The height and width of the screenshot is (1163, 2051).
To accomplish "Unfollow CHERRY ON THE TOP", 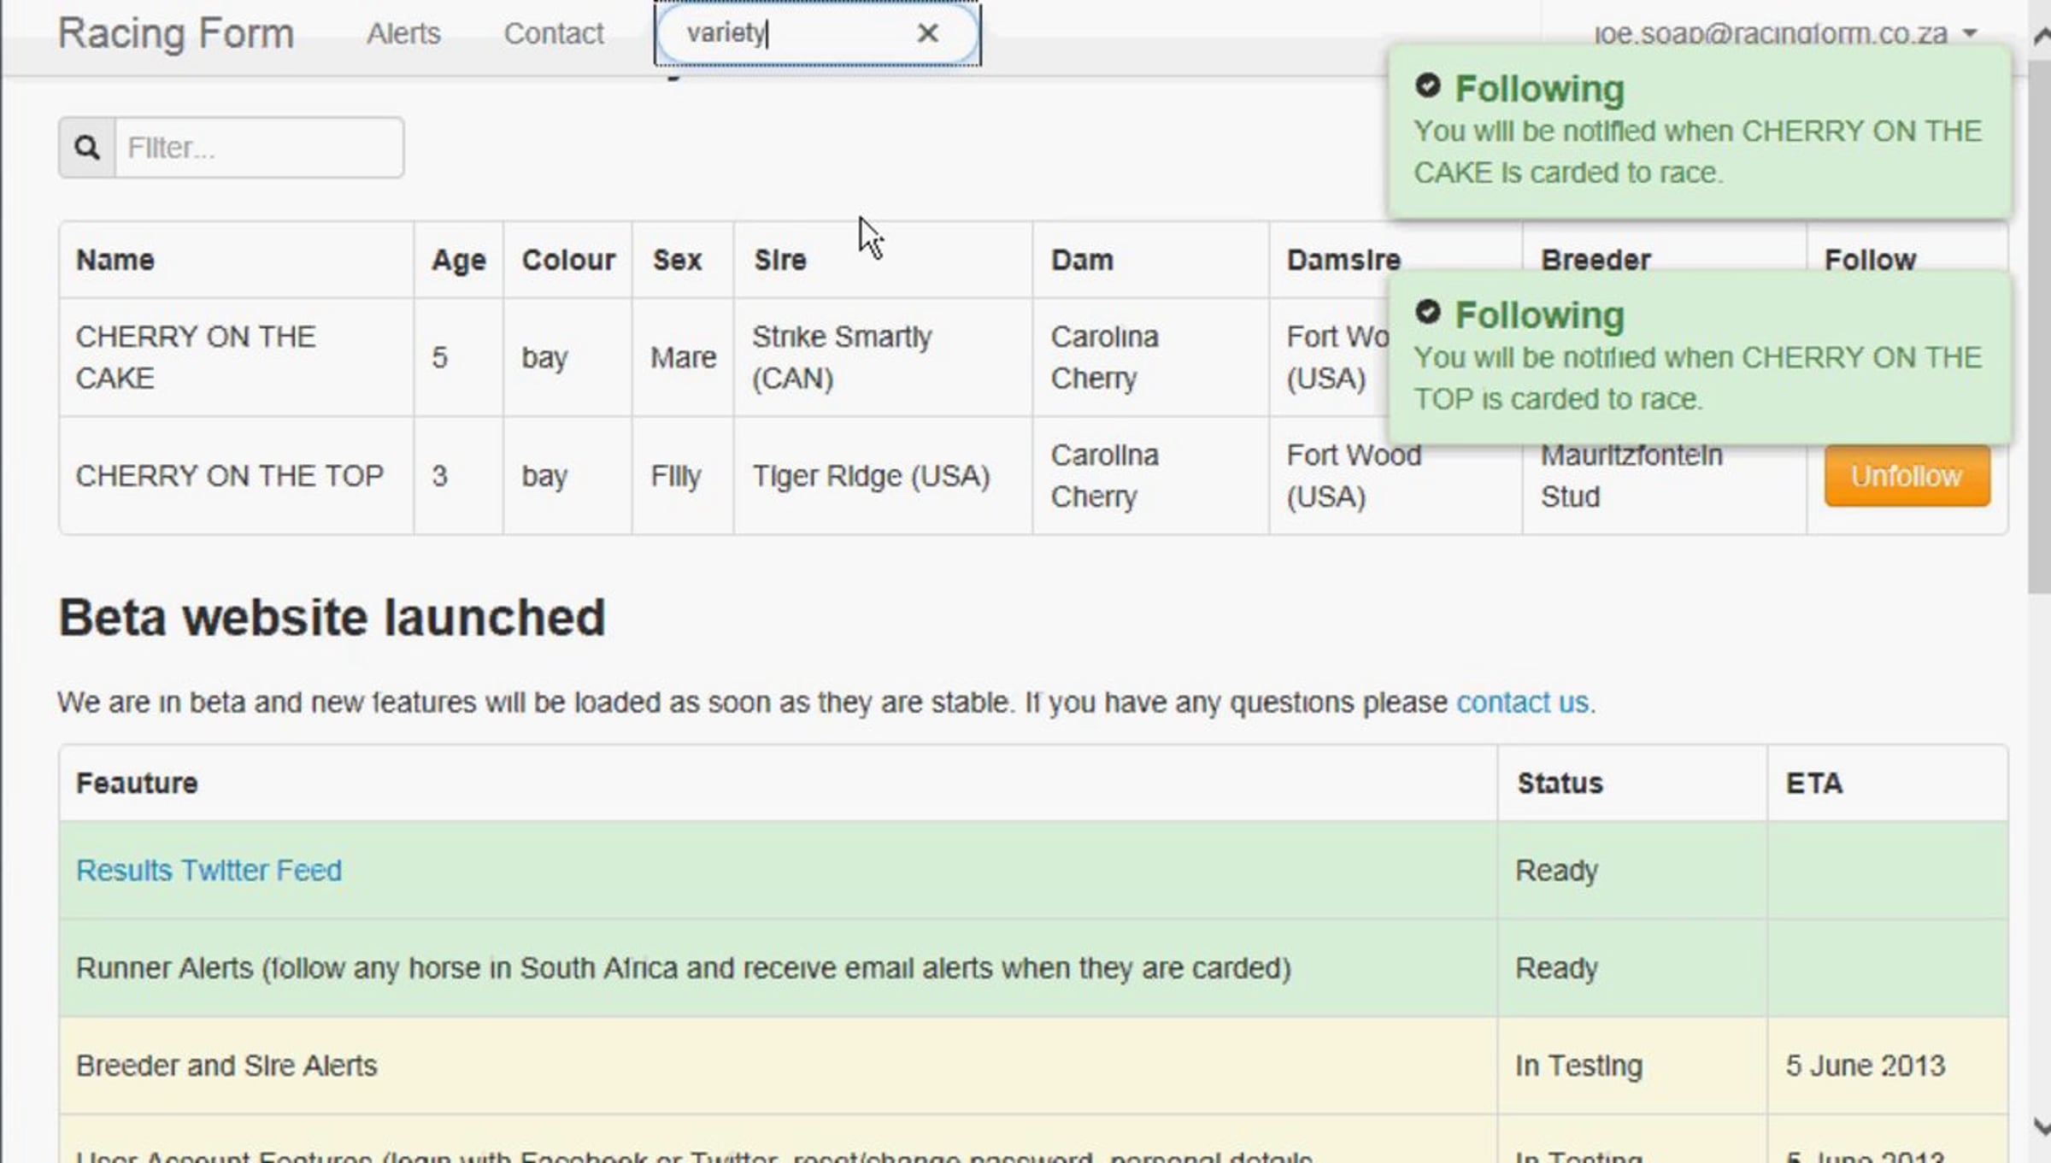I will point(1907,476).
